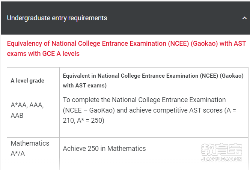Select the 'Equivalent in National College Entrance' header cell
The width and height of the screenshot is (250, 170).
point(154,81)
